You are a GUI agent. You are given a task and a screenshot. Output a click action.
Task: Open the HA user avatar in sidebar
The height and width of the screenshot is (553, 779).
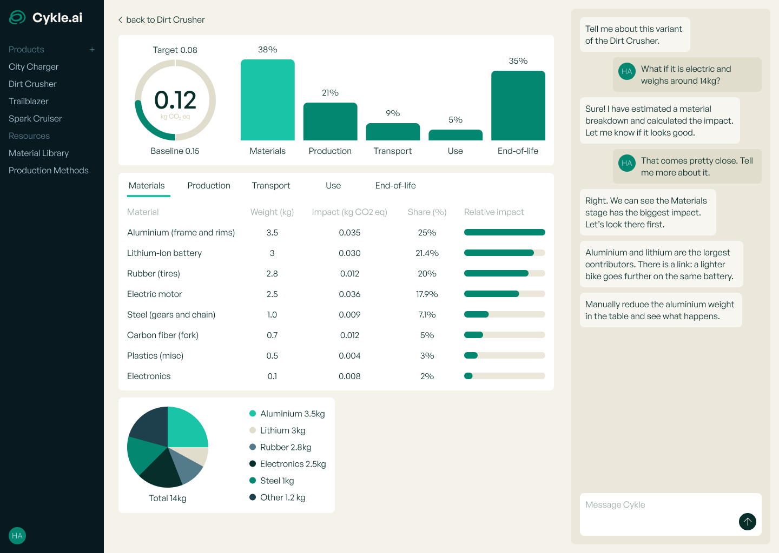point(17,536)
